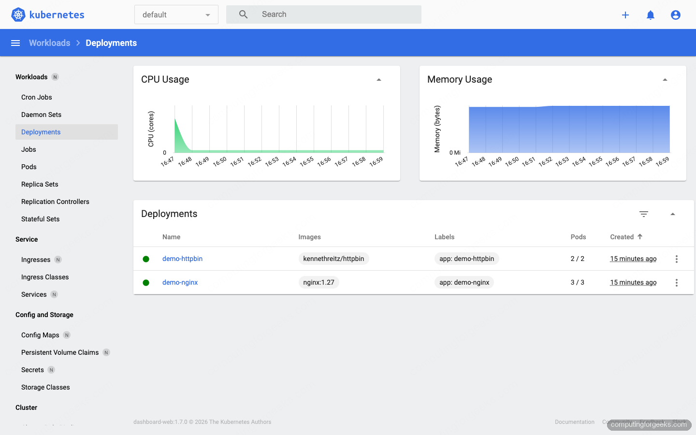Click the Kubernetes logo icon

(x=18, y=14)
